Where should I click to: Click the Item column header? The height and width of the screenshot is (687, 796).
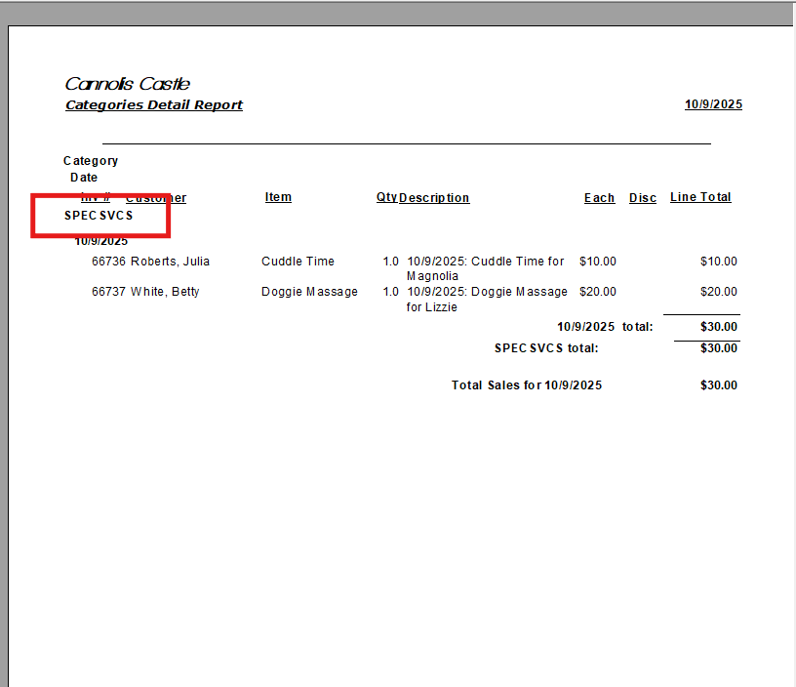pyautogui.click(x=278, y=197)
